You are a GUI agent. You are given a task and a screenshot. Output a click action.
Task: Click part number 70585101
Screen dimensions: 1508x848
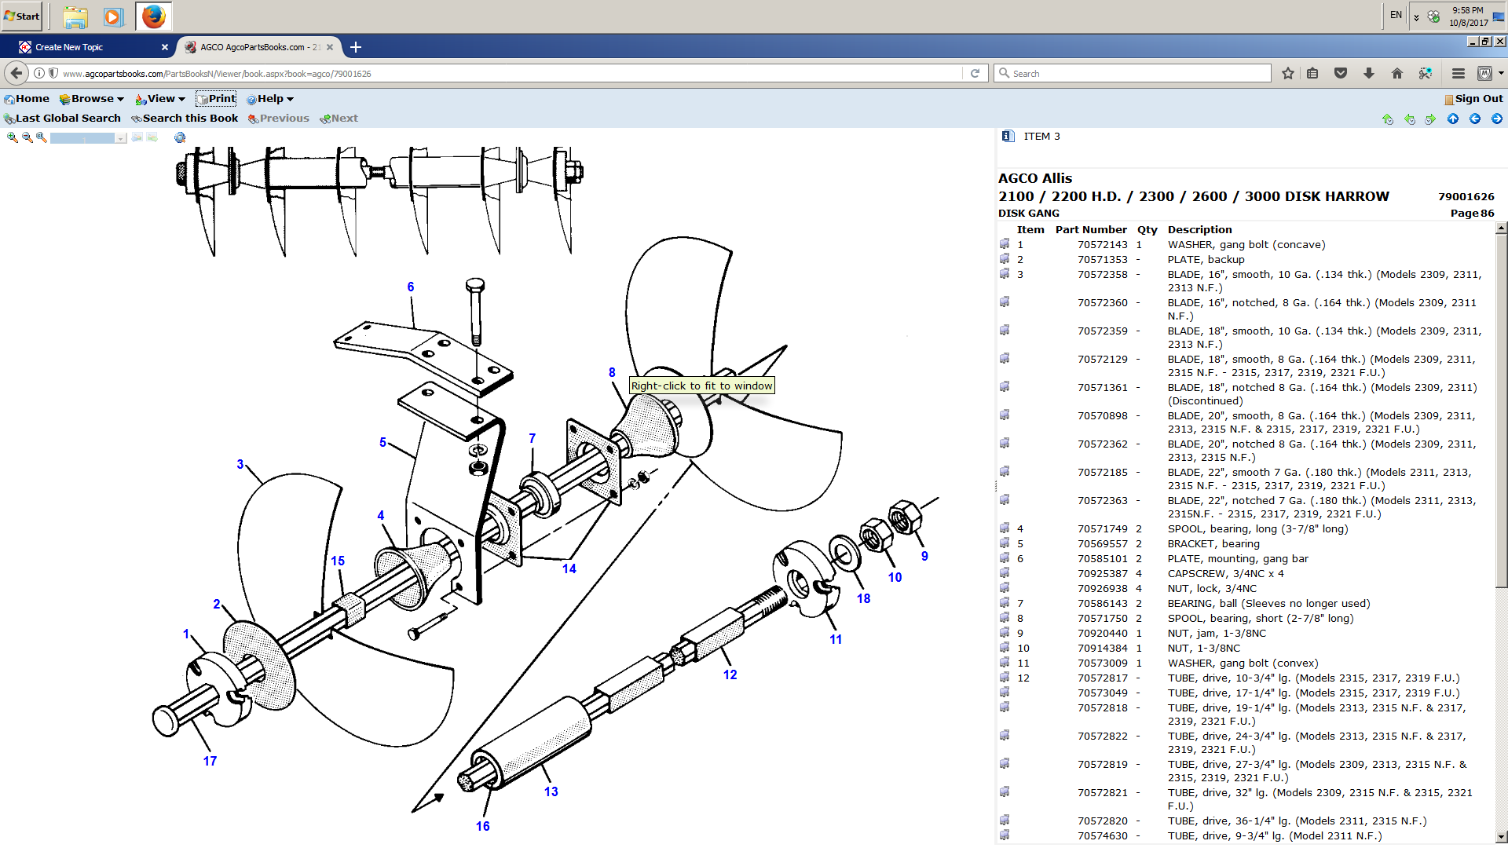[x=1103, y=558]
